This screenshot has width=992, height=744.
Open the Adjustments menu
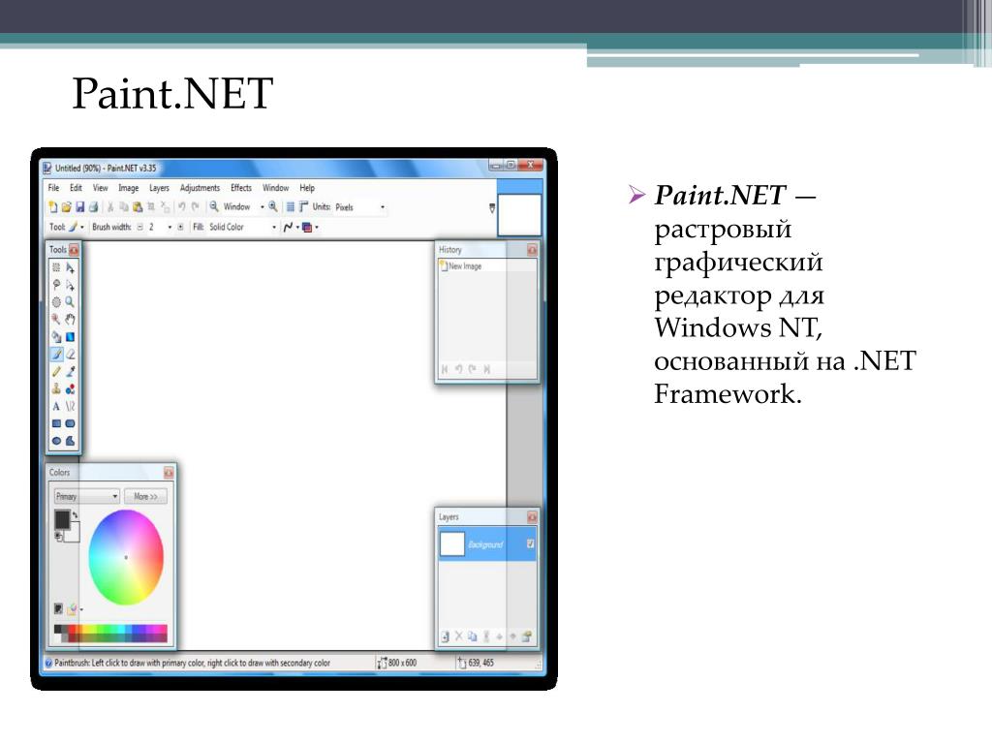click(200, 188)
